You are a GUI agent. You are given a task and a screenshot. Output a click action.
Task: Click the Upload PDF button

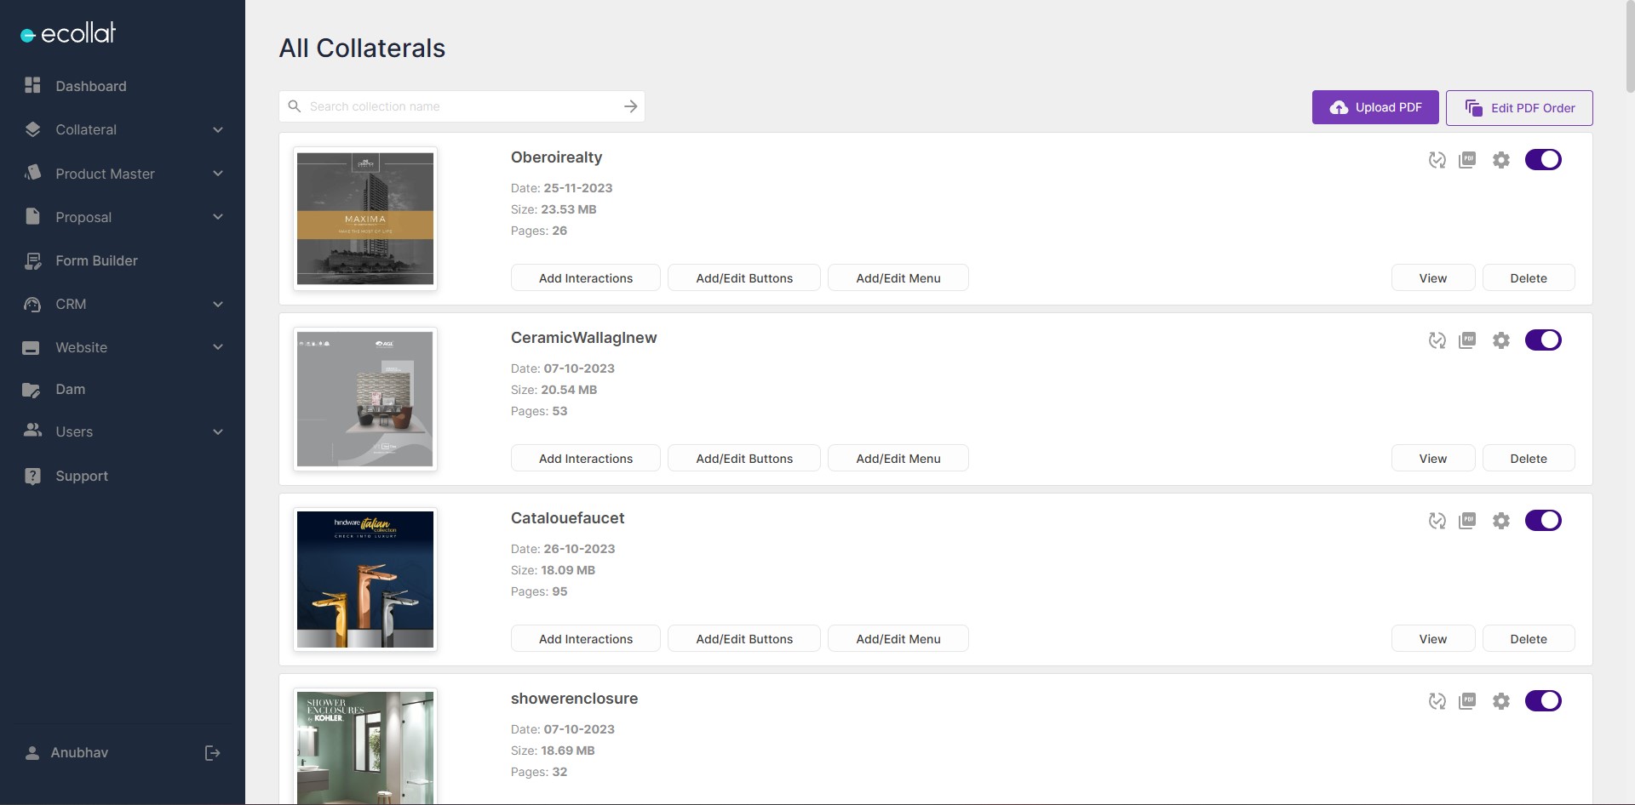1374,107
